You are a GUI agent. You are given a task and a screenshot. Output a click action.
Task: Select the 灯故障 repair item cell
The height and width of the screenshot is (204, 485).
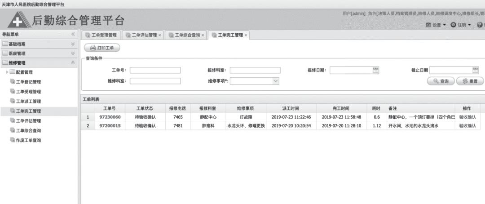(x=246, y=117)
